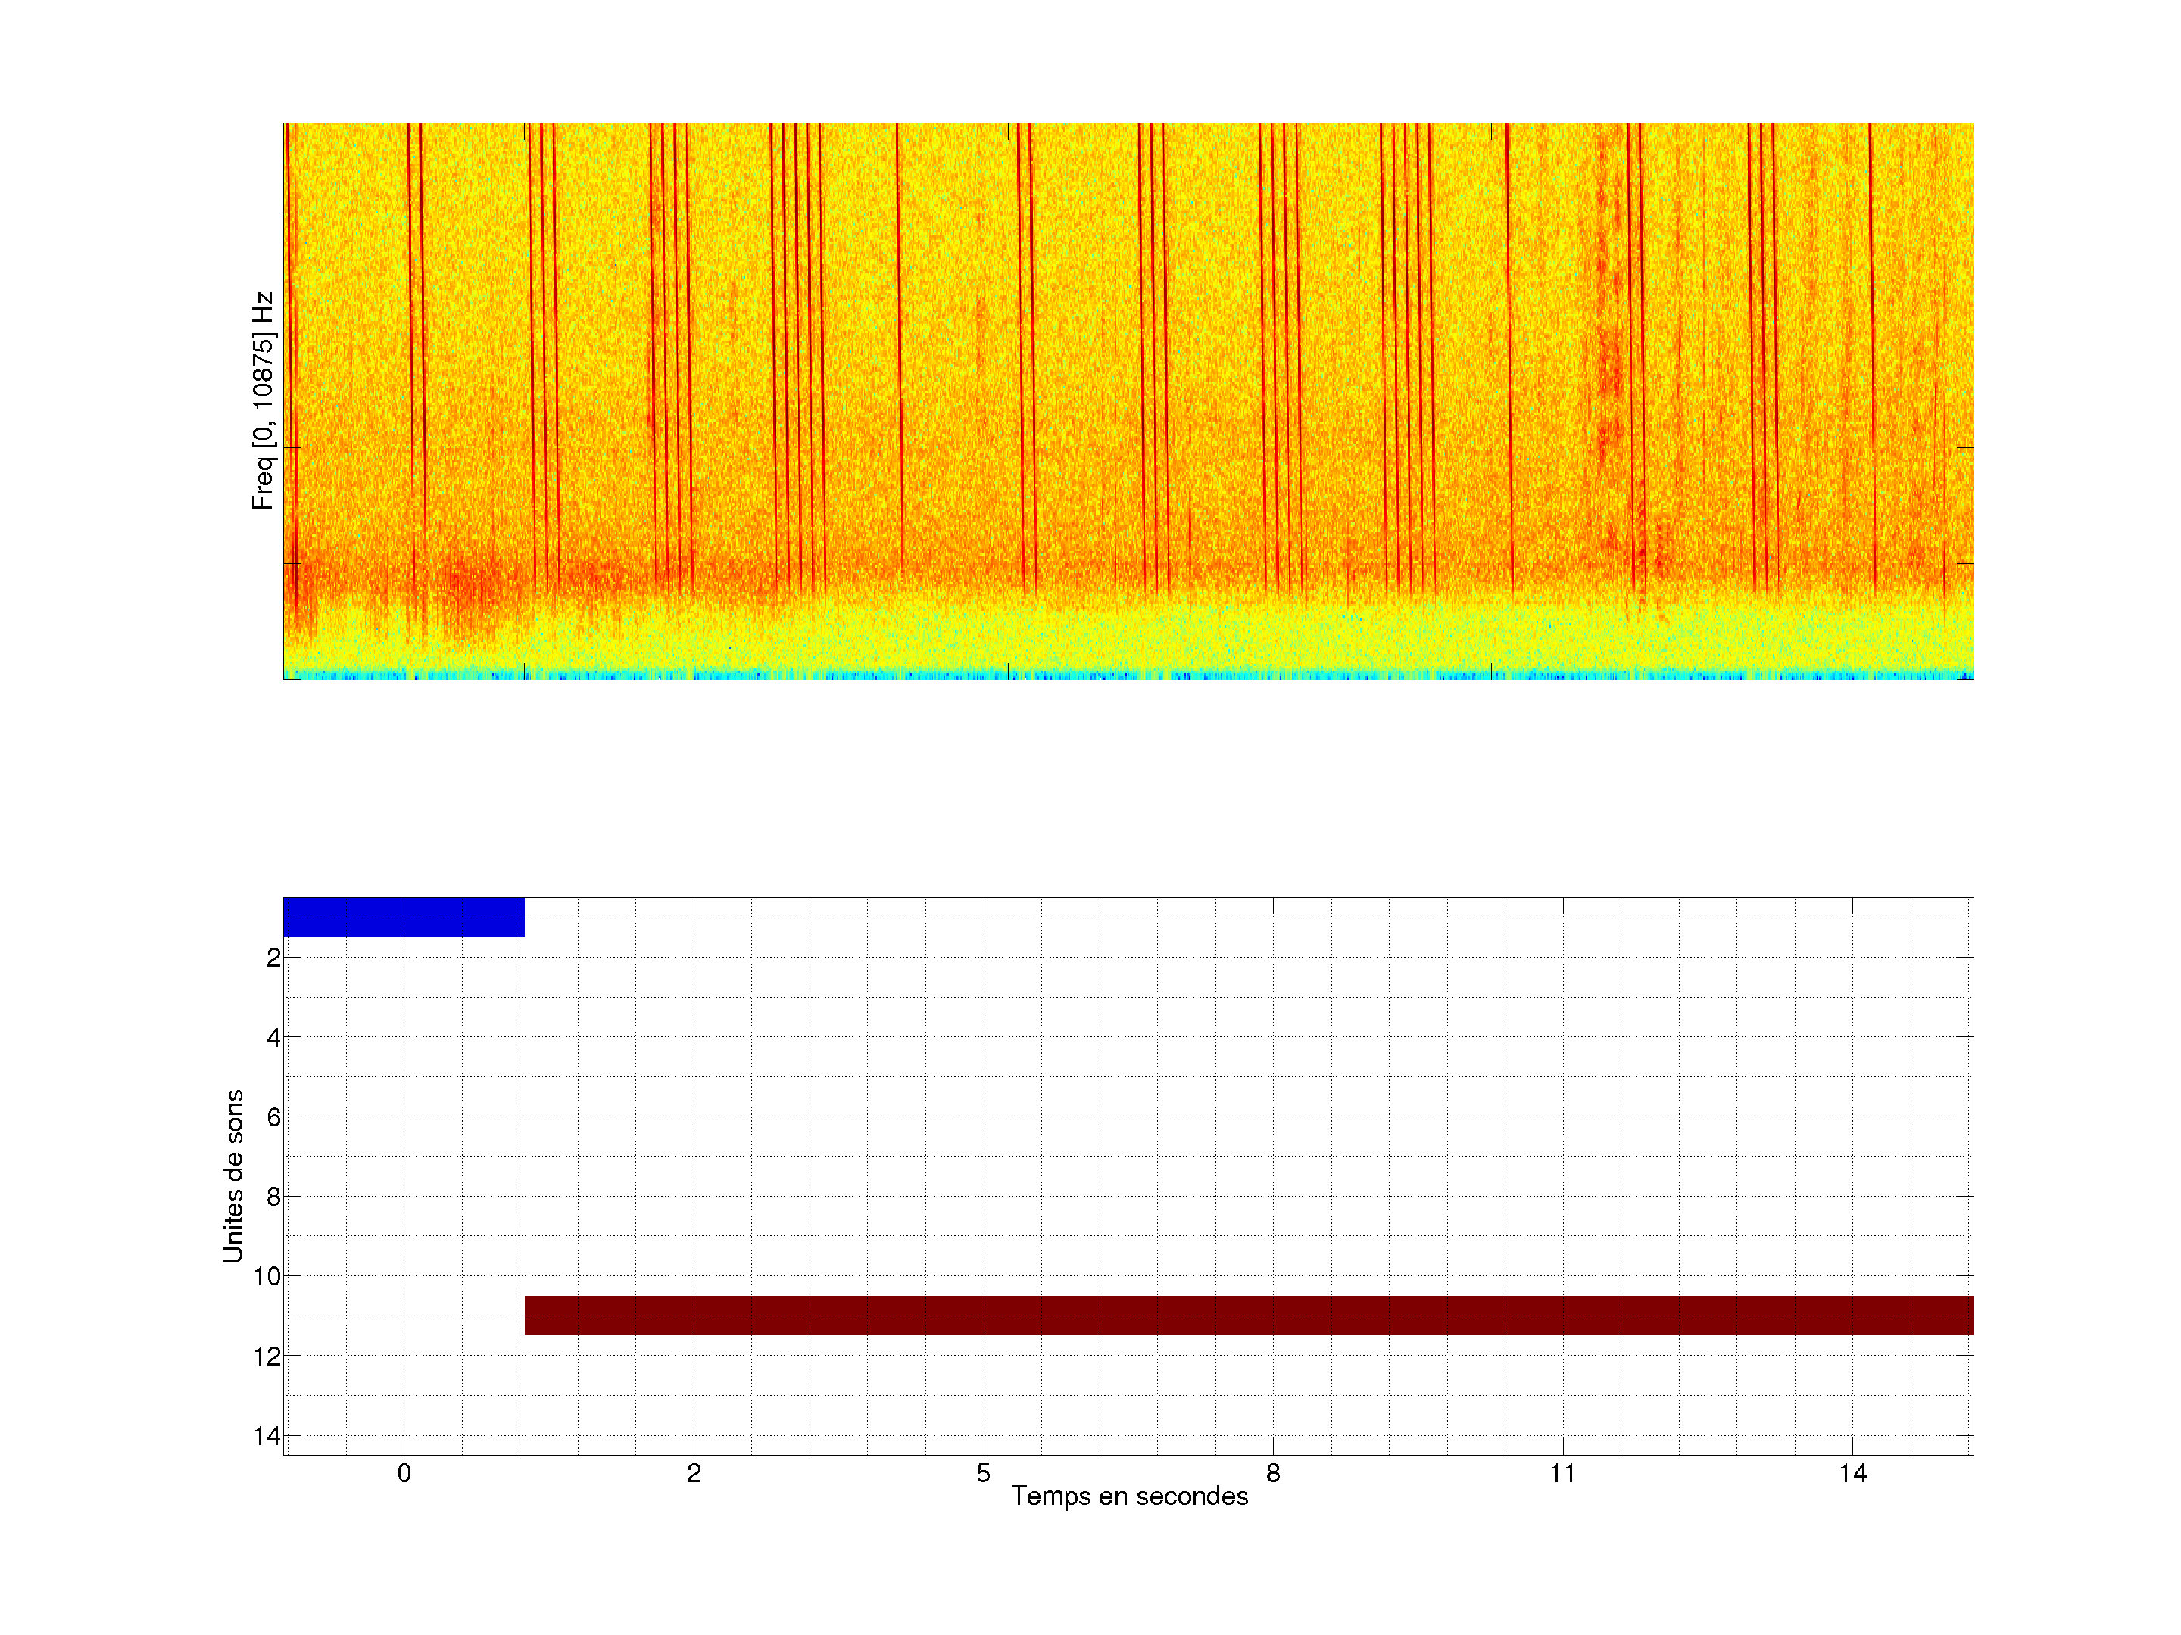Click y-axis tick label 4
Image resolution: width=2181 pixels, height=1635 pixels.
pyautogui.click(x=273, y=1038)
